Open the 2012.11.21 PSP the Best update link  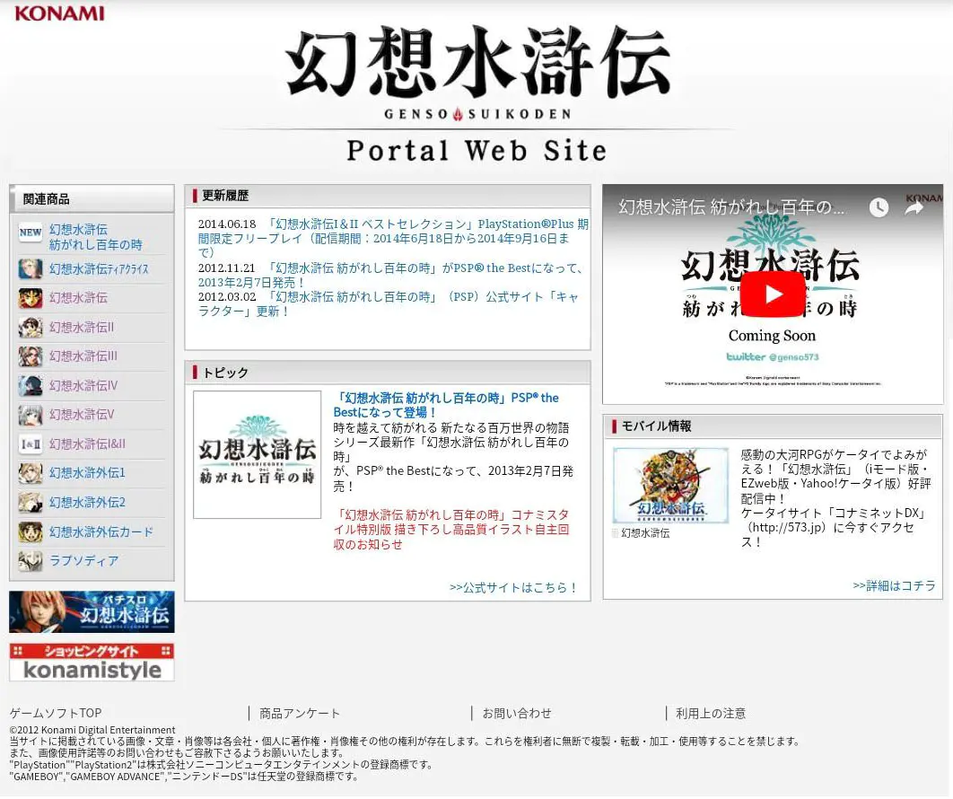click(391, 275)
